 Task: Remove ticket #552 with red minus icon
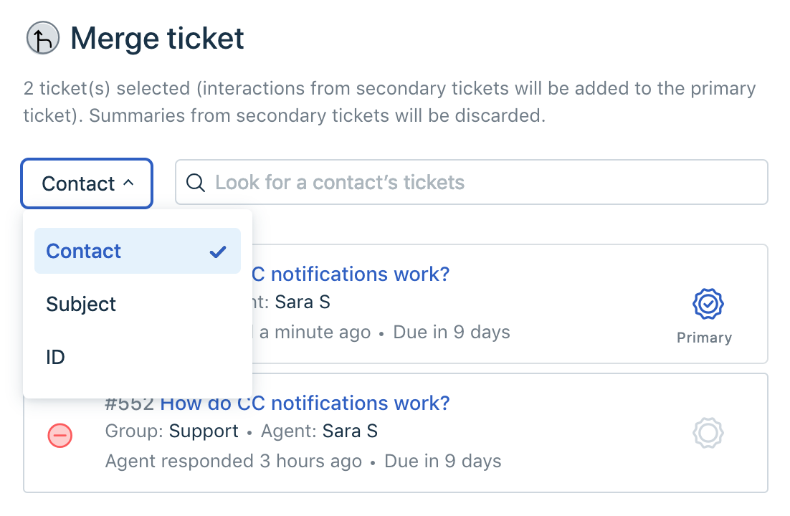[60, 434]
